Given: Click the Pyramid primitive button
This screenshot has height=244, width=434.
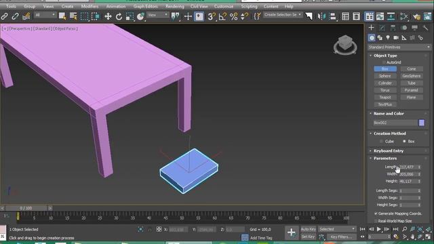Looking at the screenshot, I should [412, 90].
